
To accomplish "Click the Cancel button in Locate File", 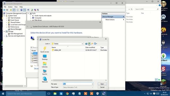I will [x=102, y=87].
